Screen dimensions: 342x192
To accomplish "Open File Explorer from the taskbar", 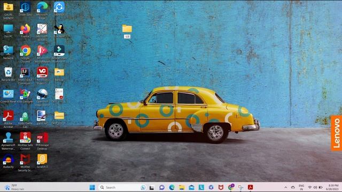I will [x=182, y=187].
